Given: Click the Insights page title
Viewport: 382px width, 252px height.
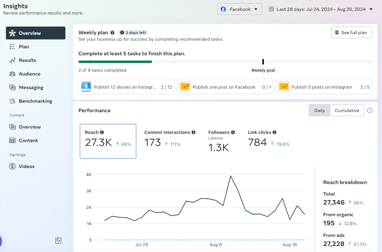Looking at the screenshot, I should [x=16, y=6].
